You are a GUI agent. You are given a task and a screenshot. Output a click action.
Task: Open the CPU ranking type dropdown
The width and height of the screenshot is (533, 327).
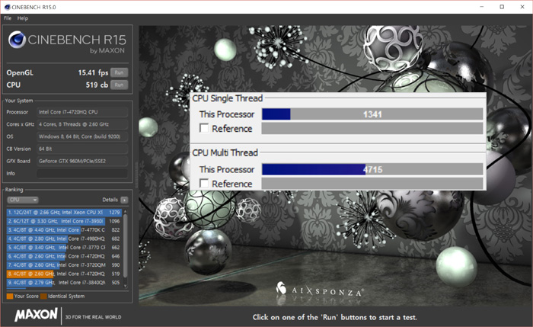[x=23, y=200]
